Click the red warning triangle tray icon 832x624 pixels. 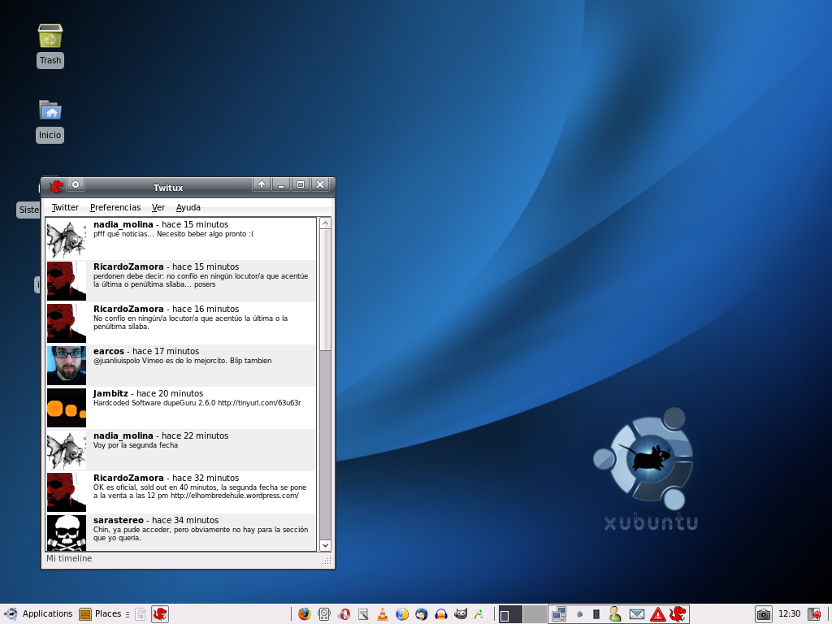(658, 614)
